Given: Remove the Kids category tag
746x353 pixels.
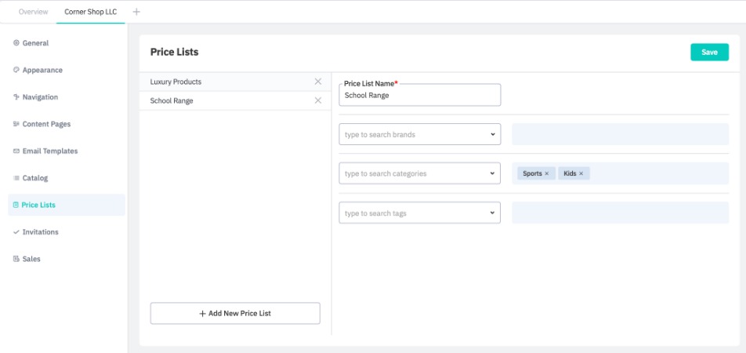Looking at the screenshot, I should [581, 173].
